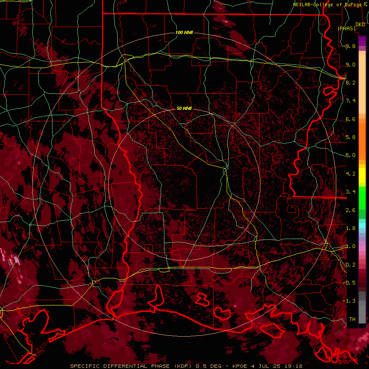Pick the 5.0 legend value
This screenshot has width=369, height=369.
(x=351, y=155)
